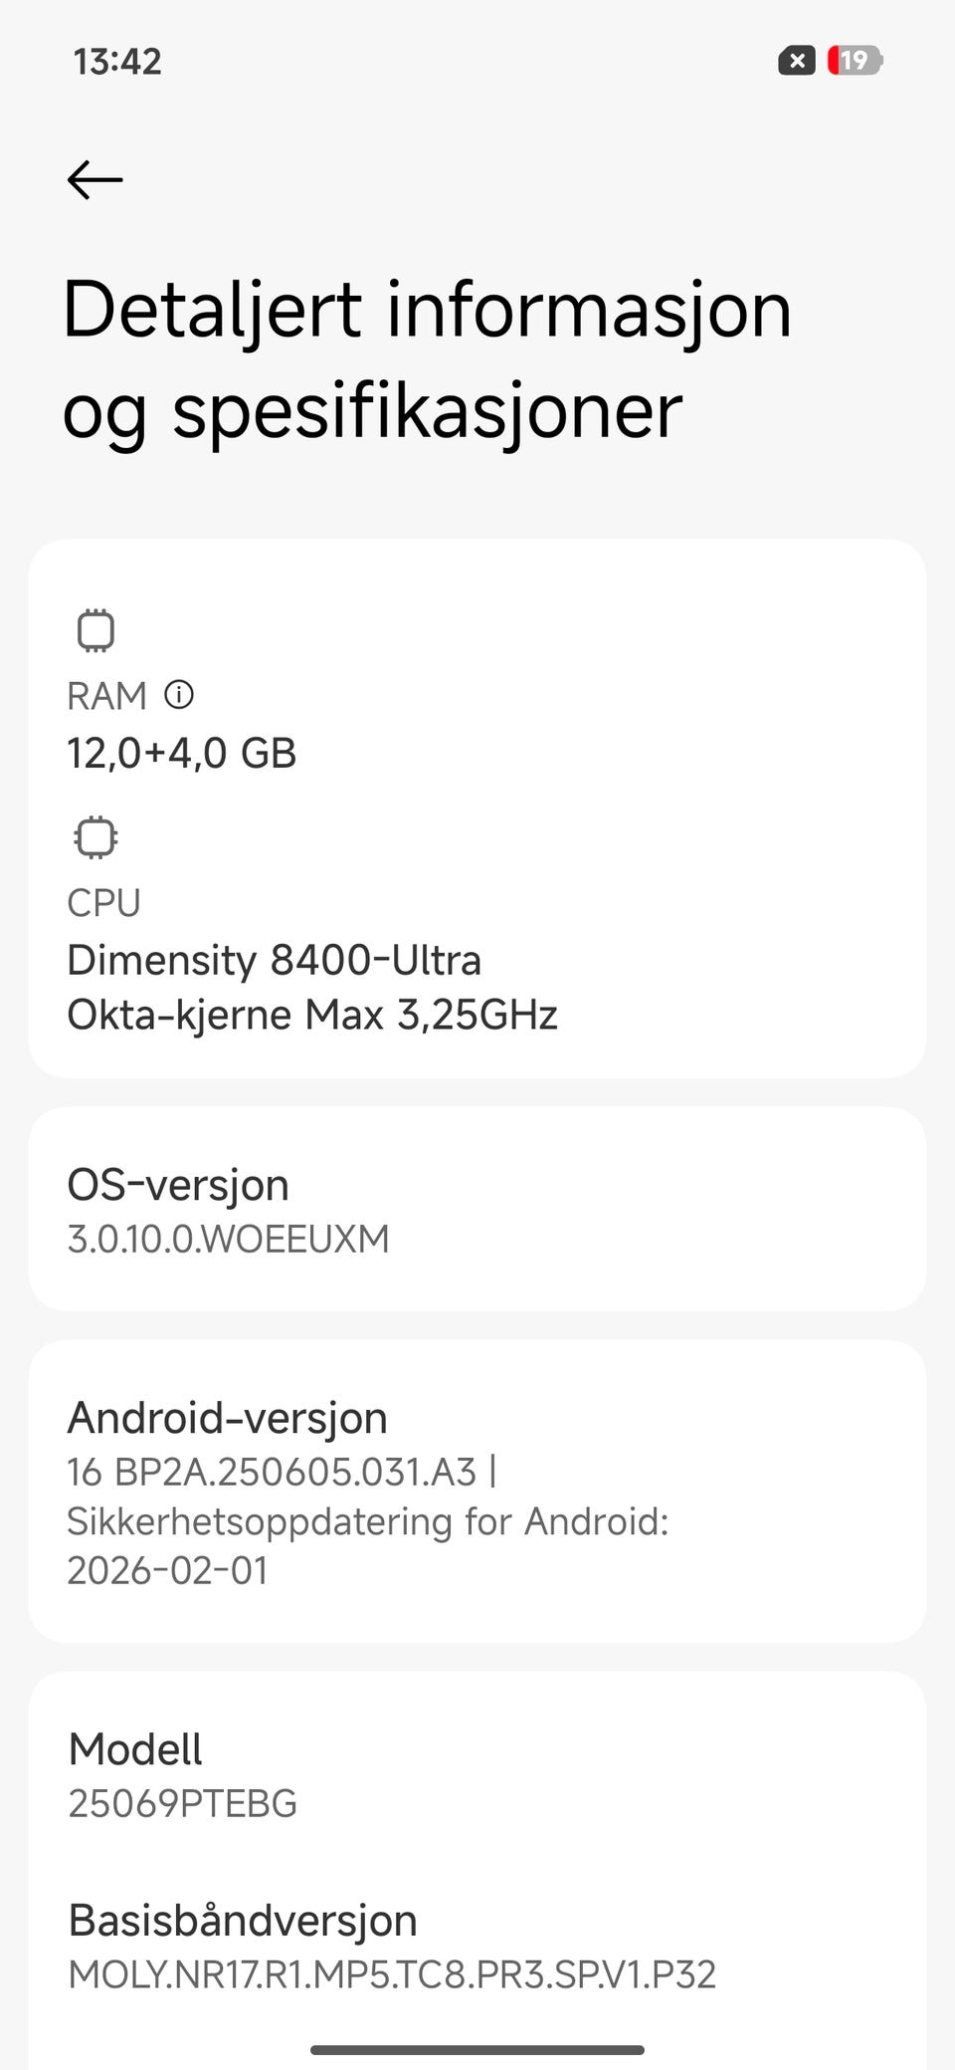955x2070 pixels.
Task: Tap the 13:42 clock in status bar
Action: tap(117, 62)
